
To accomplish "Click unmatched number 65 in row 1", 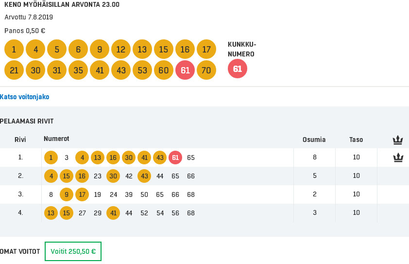I will coord(191,158).
